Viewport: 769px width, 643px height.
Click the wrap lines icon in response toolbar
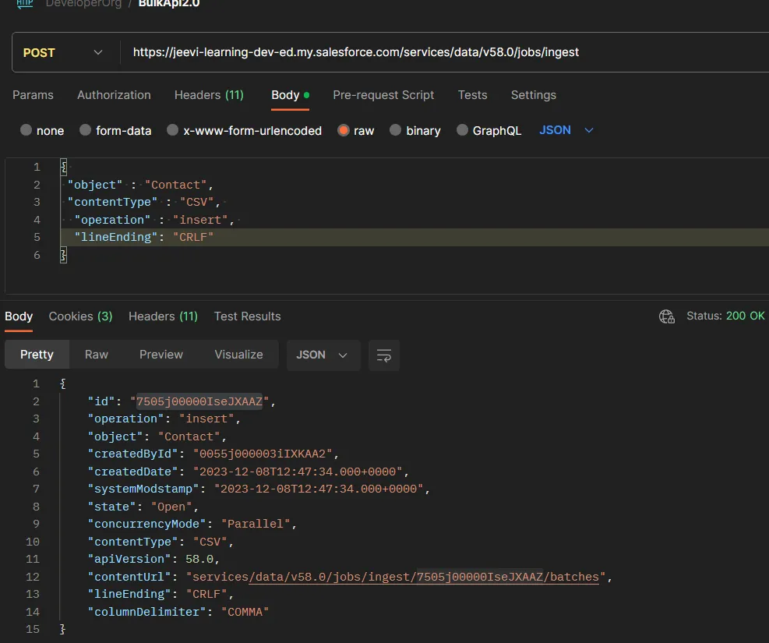point(383,355)
